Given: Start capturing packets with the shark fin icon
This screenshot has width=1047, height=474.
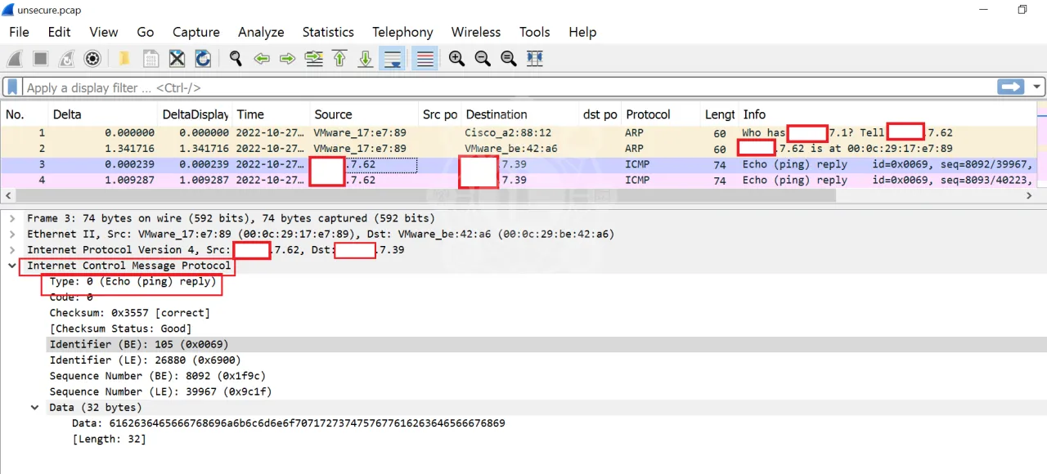Looking at the screenshot, I should click(14, 59).
